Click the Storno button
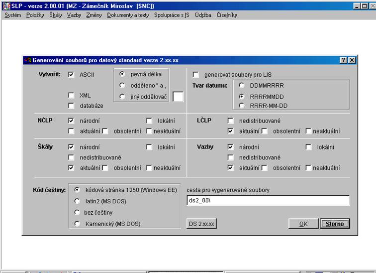376x273 pixels. pos(335,224)
